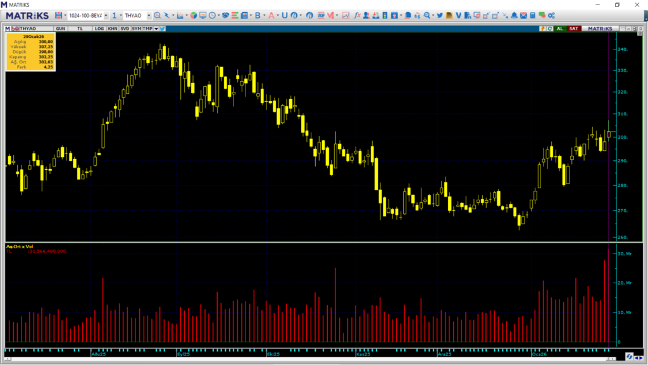Image resolution: width=648 pixels, height=365 pixels.
Task: Click the save layout floppy disk icon
Action: pos(58,15)
